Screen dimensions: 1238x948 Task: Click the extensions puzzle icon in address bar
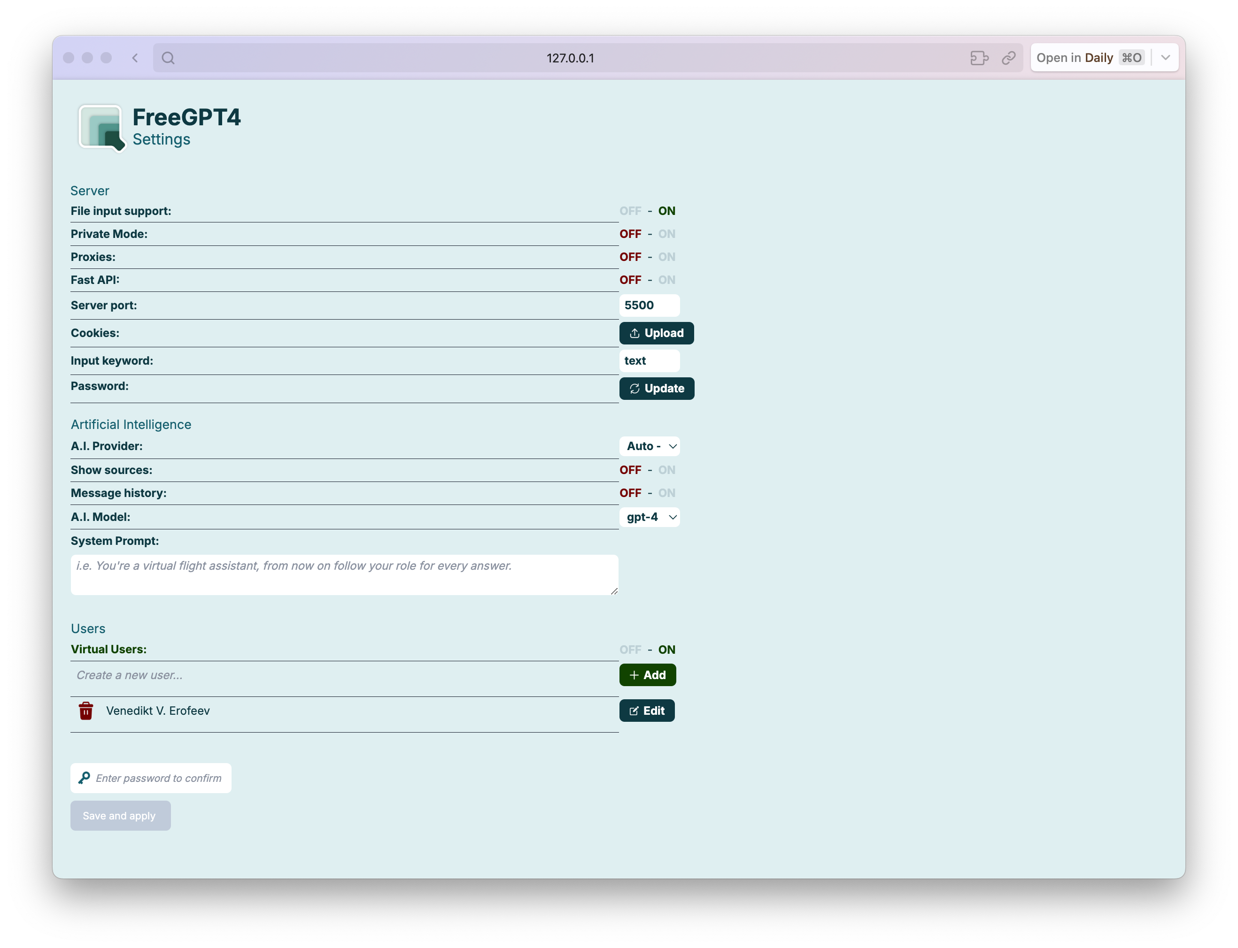[x=979, y=58]
